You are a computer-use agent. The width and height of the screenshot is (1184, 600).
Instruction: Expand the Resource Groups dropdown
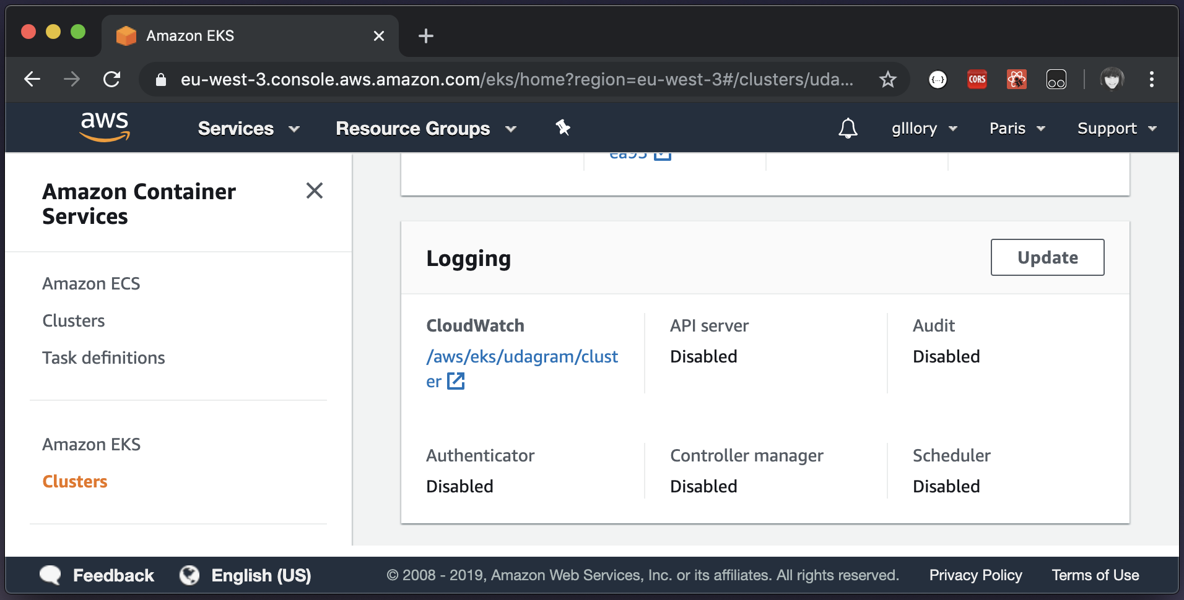425,129
